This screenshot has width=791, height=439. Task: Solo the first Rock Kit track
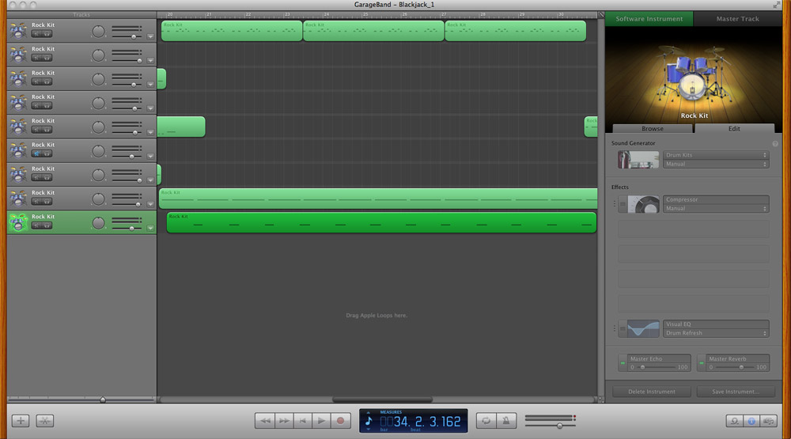tap(47, 34)
